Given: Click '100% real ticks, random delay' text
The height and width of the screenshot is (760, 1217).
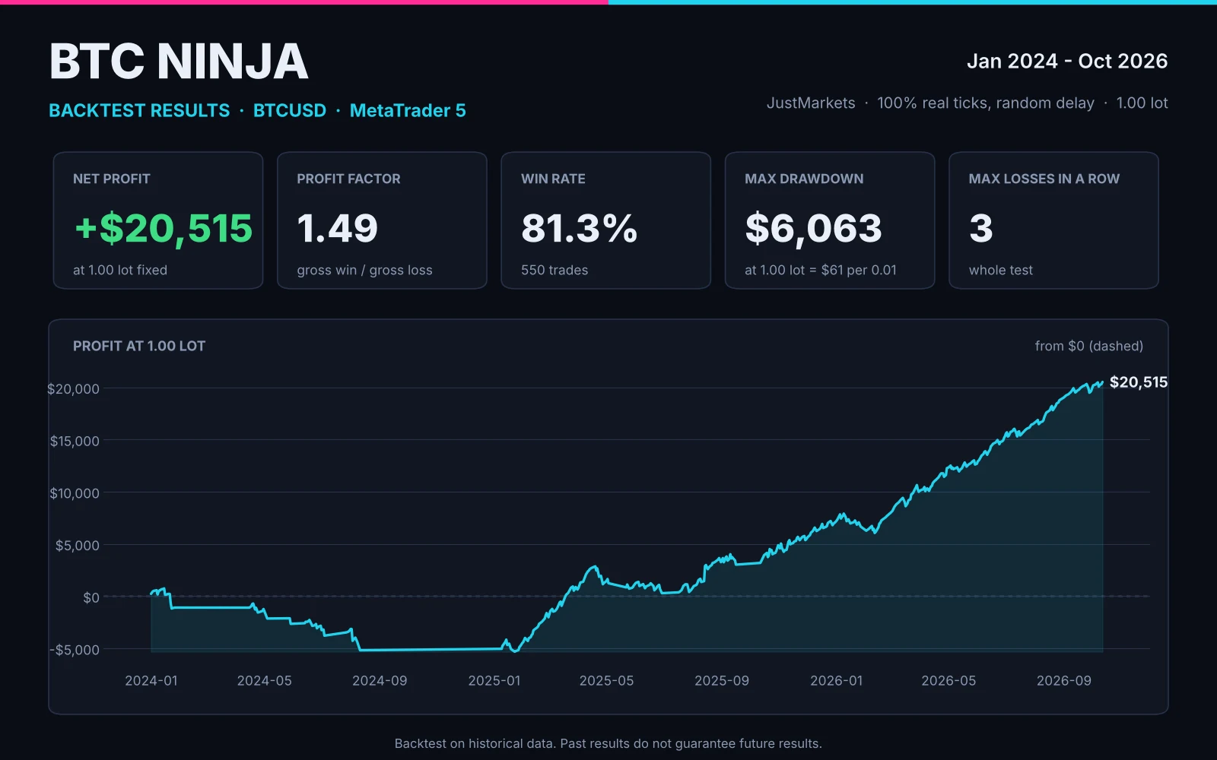Looking at the screenshot, I should (x=986, y=103).
